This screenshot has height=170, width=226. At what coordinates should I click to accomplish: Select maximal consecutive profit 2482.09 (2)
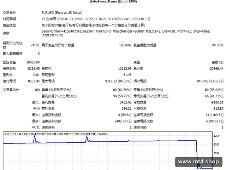[123, 121]
